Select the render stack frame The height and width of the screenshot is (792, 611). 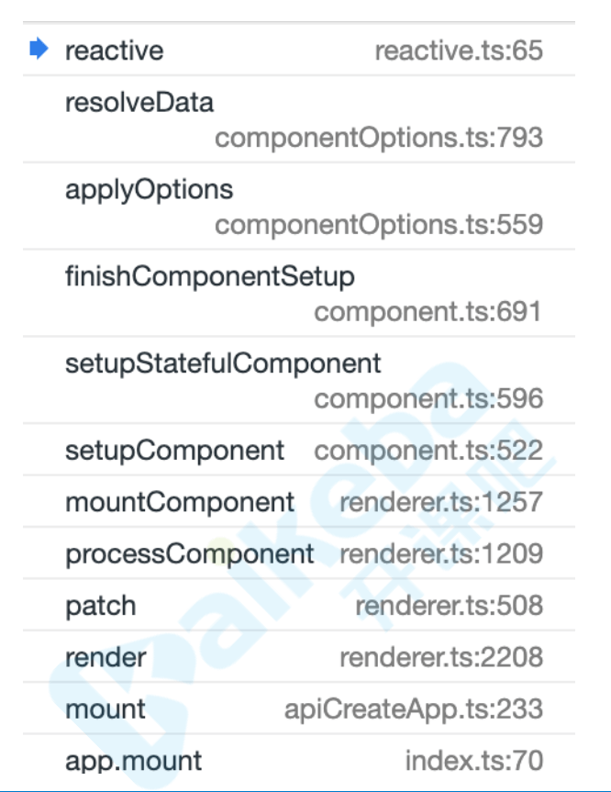(299, 656)
